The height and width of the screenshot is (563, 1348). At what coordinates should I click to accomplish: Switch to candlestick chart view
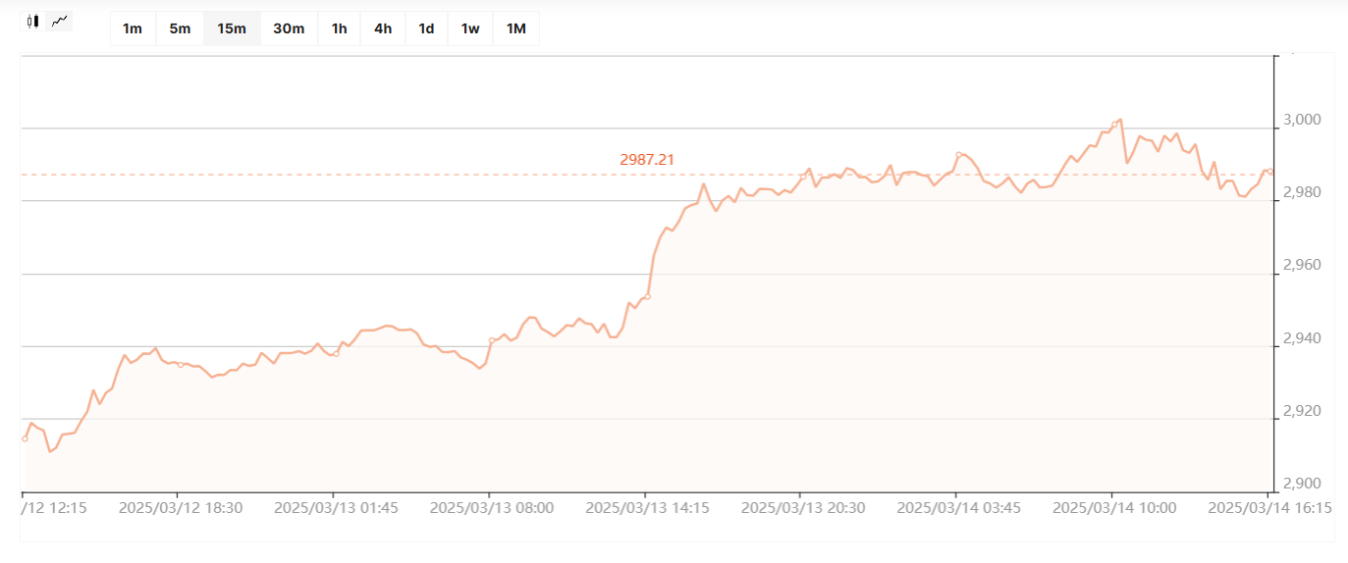point(33,21)
